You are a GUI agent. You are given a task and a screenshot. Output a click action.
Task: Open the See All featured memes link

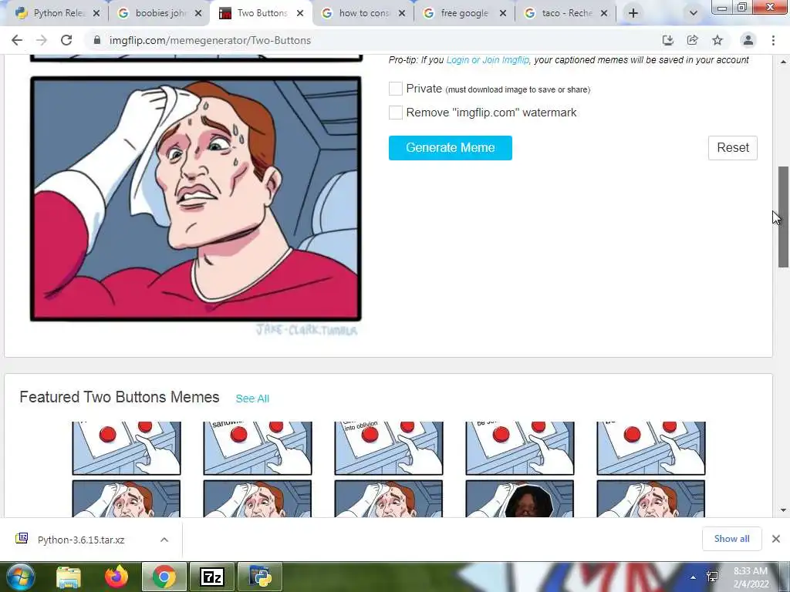tap(252, 399)
